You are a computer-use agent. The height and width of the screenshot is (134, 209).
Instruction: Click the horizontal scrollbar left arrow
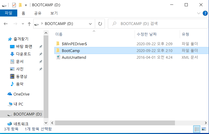tap(52, 123)
